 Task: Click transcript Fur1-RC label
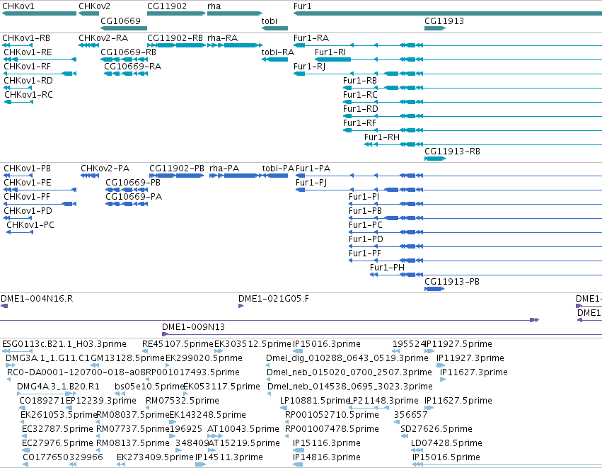tap(360, 95)
